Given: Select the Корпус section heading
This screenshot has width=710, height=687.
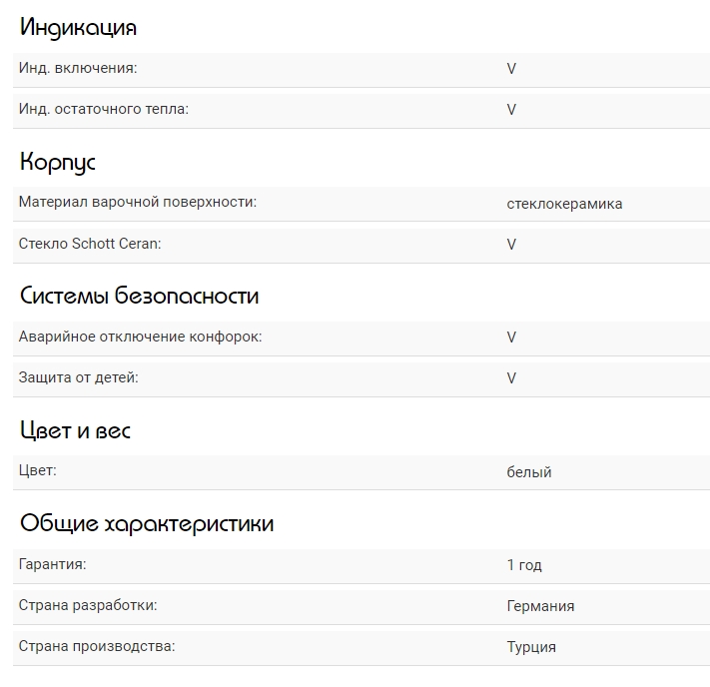Looking at the screenshot, I should [x=58, y=162].
